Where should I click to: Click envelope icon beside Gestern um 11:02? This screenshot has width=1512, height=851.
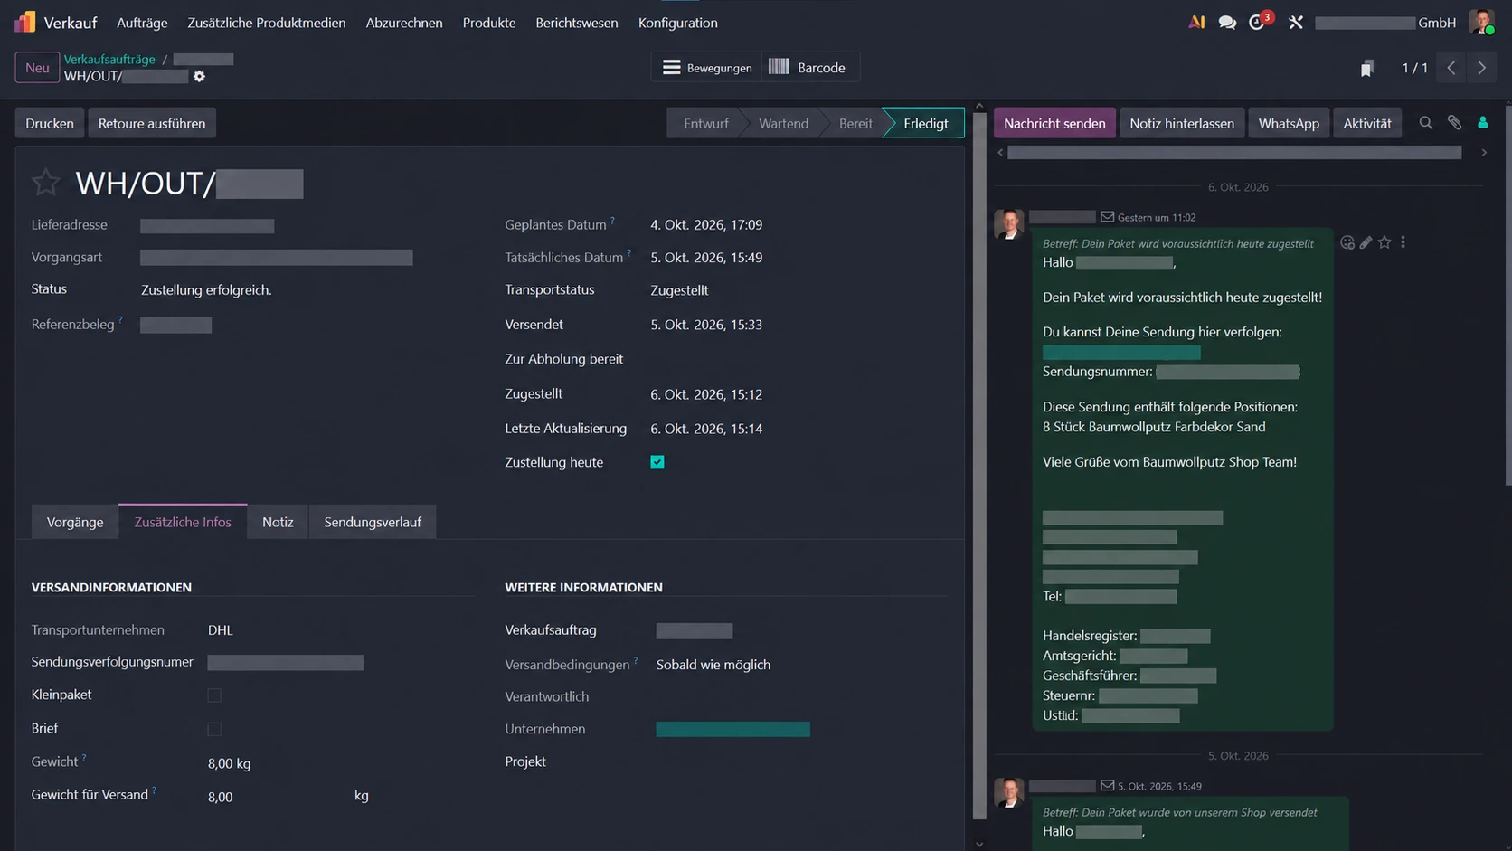coord(1107,217)
